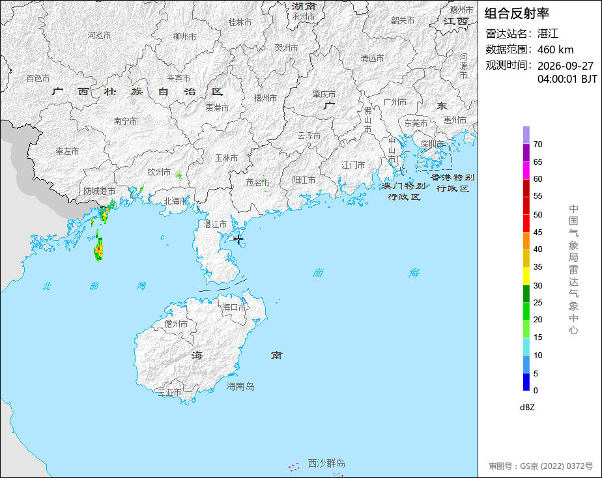Screen dimensions: 602x478
Task: Click the red radar echo over Beibu Gulf
Action: (x=98, y=249)
